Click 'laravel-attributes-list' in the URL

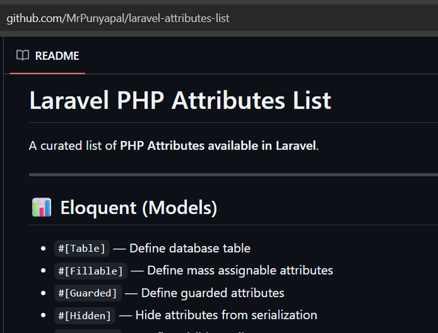179,18
